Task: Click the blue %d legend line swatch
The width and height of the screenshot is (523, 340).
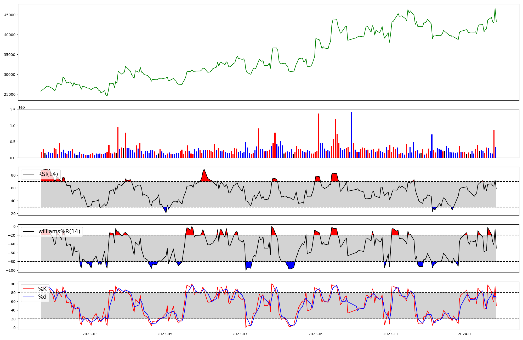Action: (x=29, y=297)
